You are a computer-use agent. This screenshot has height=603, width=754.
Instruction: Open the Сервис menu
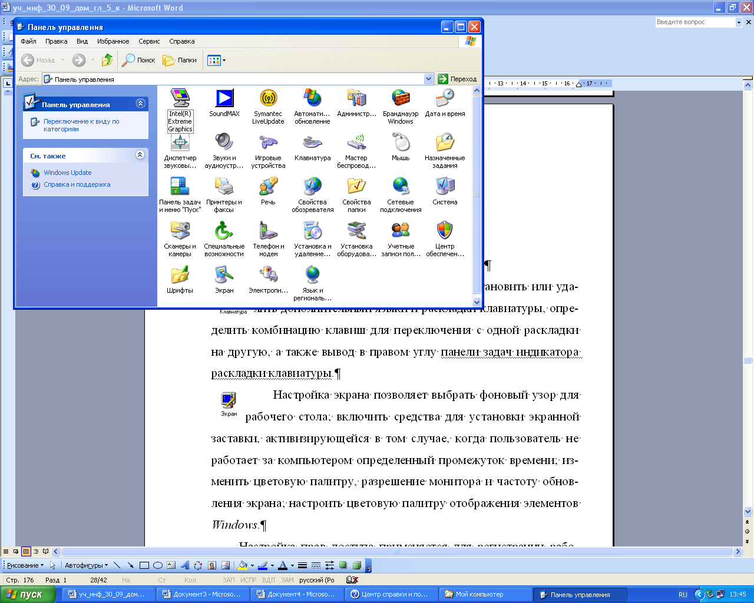coord(149,41)
